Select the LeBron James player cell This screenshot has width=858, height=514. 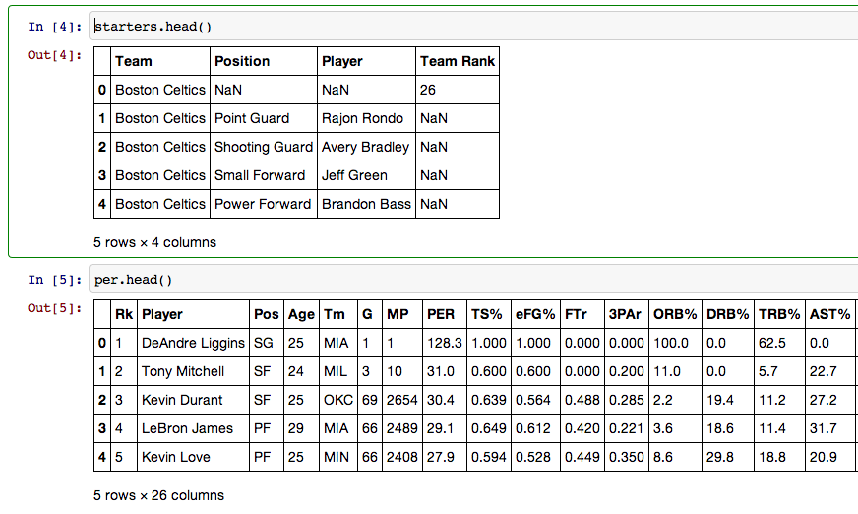pos(193,428)
